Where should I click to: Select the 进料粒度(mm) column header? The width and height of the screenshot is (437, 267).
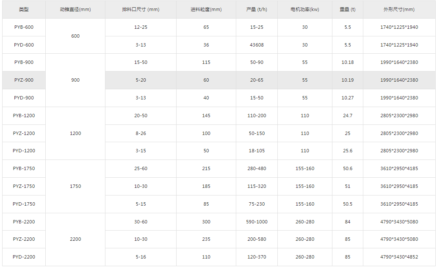click(206, 9)
